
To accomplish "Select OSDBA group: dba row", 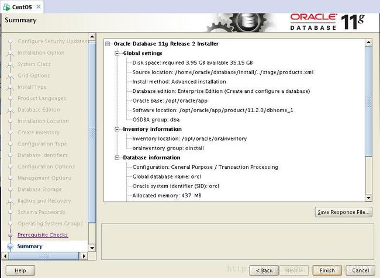I will (x=156, y=120).
